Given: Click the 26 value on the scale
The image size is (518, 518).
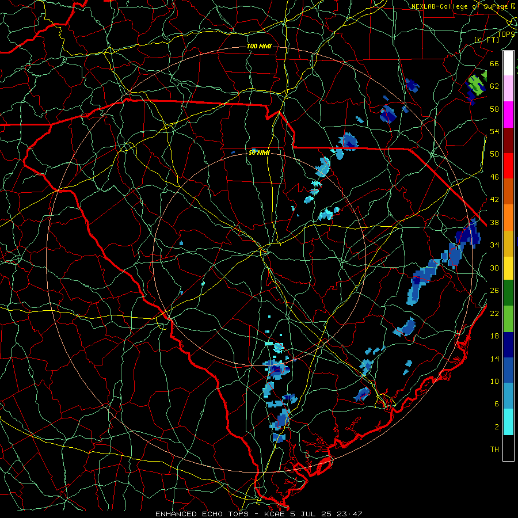Looking at the screenshot, I should point(494,291).
